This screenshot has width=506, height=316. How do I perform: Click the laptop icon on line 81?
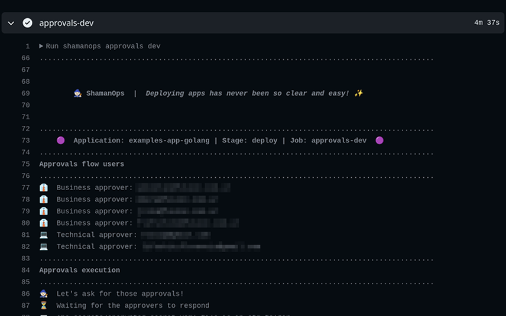(44, 234)
